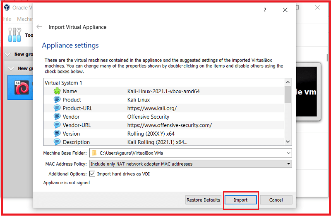Screen dimensions: 331x216
Task: Collapse the first New group chevron
Action: (x=7, y=54)
